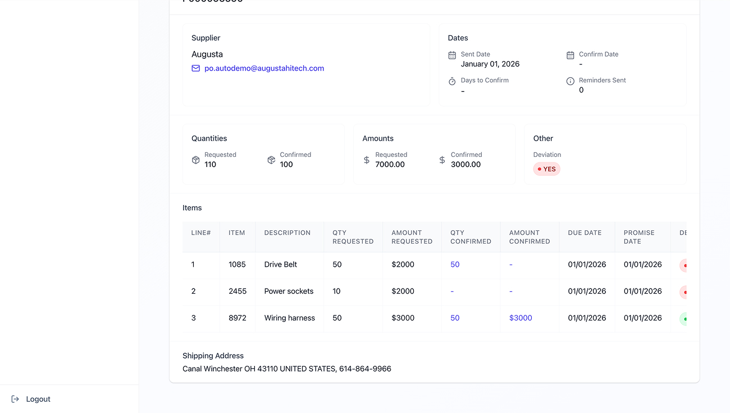
Task: Click the Days to Confirm stopwatch icon
Action: point(452,81)
